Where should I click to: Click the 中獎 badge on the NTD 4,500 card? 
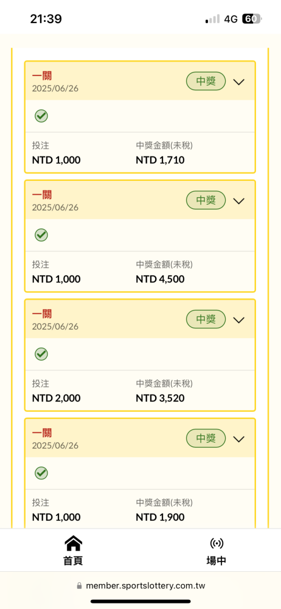[206, 200]
